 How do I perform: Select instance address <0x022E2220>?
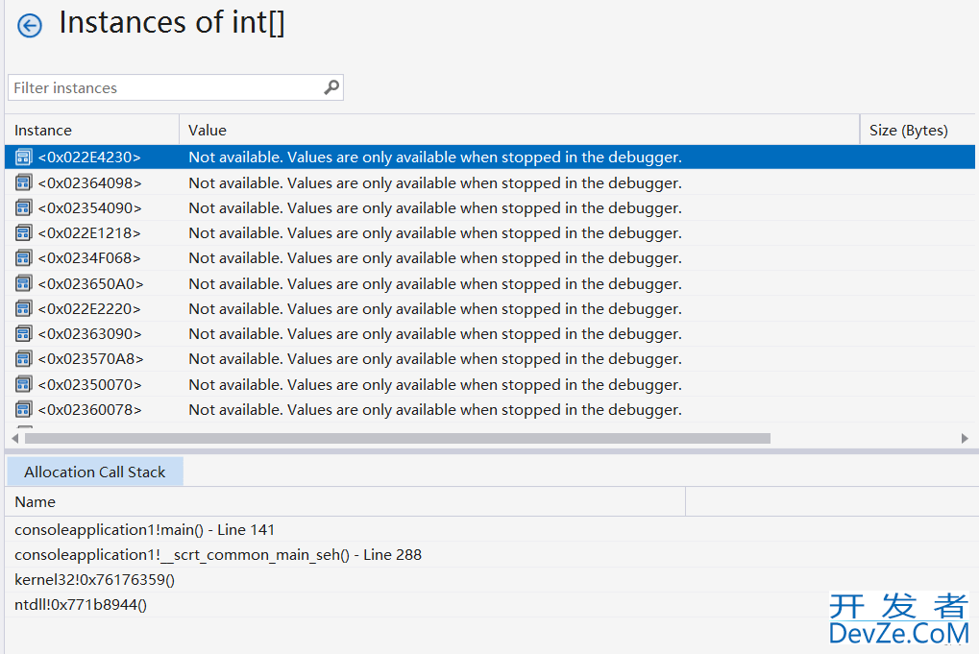[x=89, y=309]
